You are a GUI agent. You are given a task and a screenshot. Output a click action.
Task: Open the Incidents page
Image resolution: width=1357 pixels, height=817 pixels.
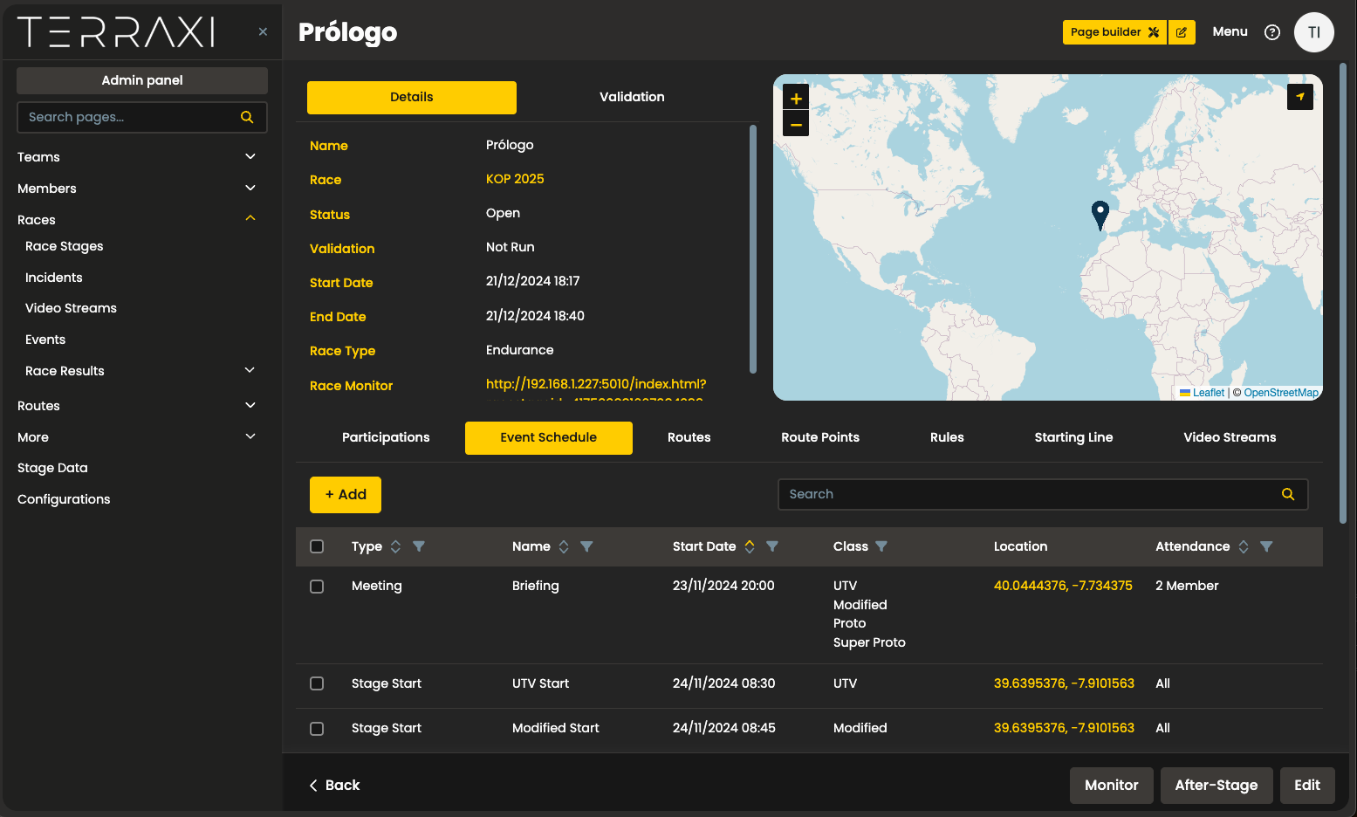point(54,278)
